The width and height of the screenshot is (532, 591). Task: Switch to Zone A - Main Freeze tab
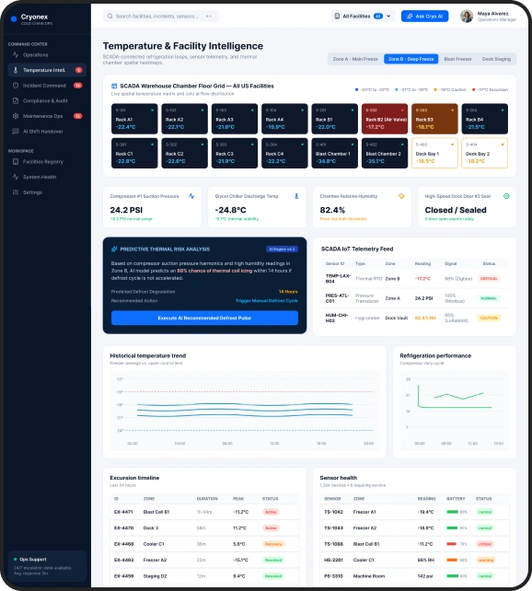(355, 59)
